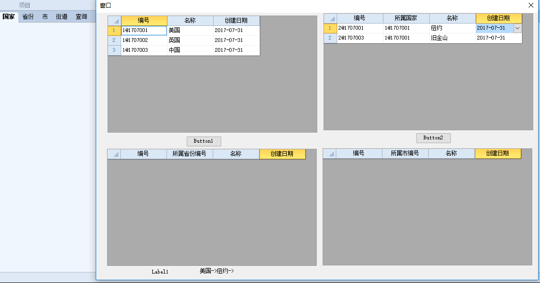Viewport: 540px width, 283px height.
Task: Click the 国家 tab
Action: [8, 16]
